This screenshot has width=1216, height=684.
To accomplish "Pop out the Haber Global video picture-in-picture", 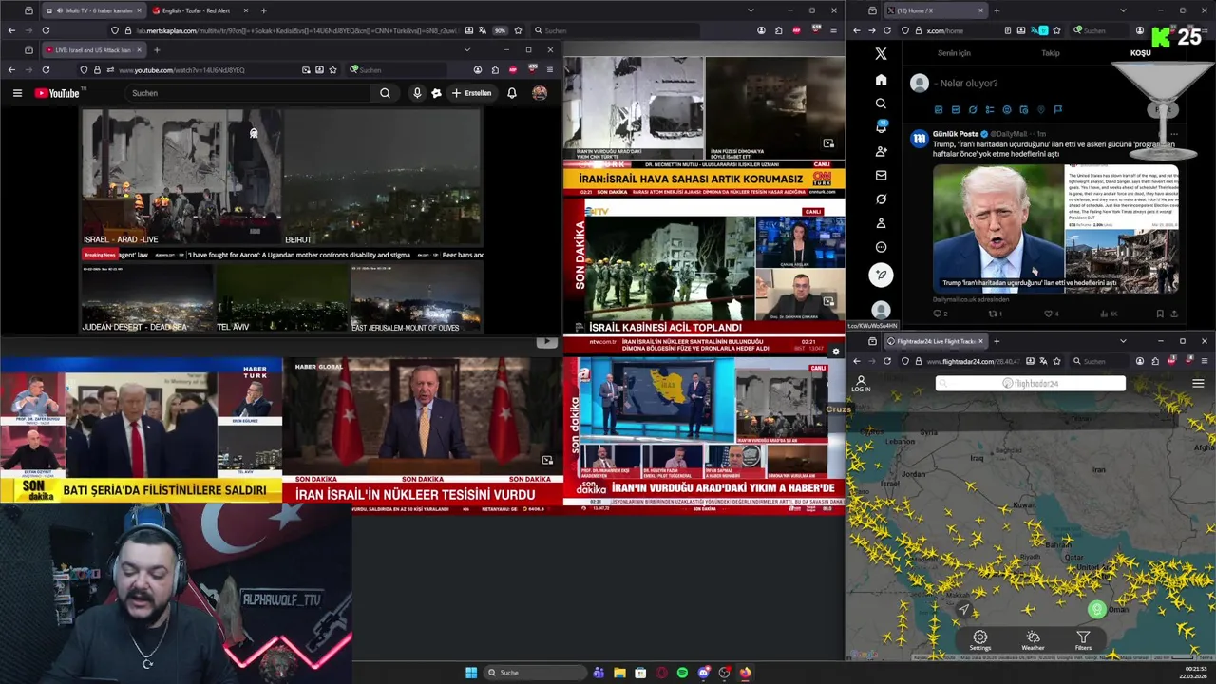I will point(547,460).
